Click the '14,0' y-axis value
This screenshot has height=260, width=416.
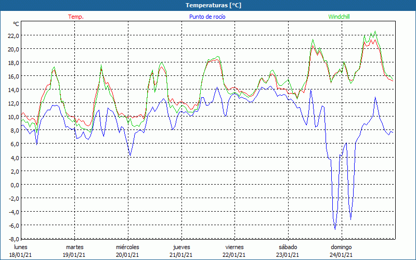tap(14, 90)
